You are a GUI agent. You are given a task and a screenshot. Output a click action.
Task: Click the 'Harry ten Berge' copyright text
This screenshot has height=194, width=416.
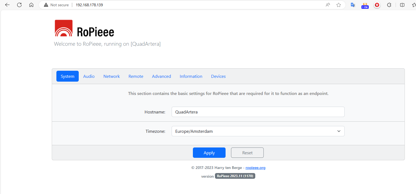228,168
